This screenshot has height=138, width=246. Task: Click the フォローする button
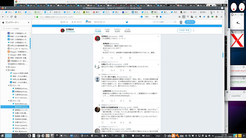click(x=184, y=30)
